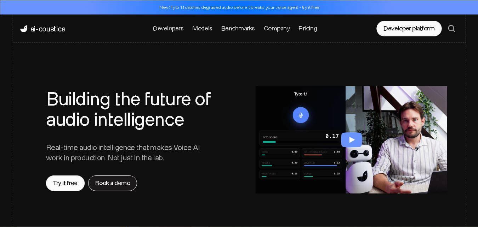Click the Loudness 0.92 meter
This screenshot has height=227, width=478.
[322, 163]
